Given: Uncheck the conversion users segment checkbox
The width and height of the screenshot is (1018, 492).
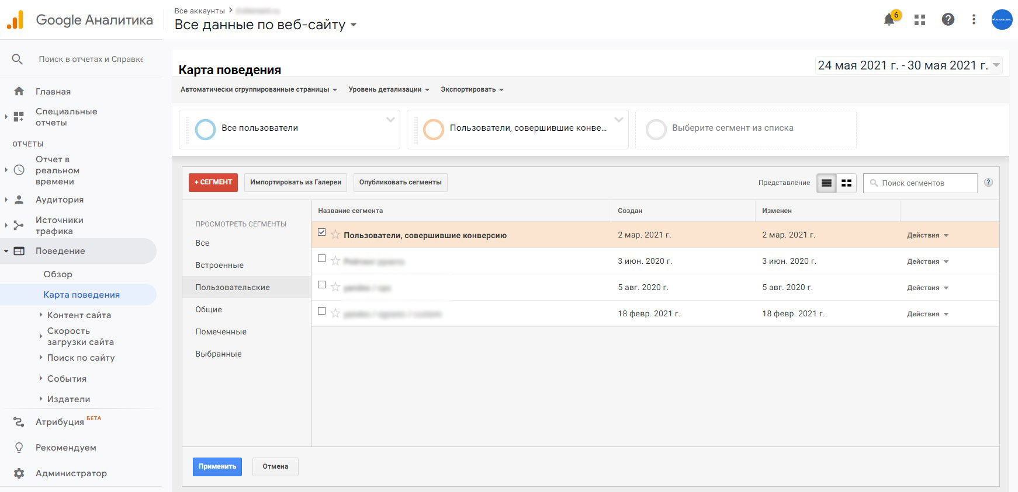Looking at the screenshot, I should coord(321,232).
